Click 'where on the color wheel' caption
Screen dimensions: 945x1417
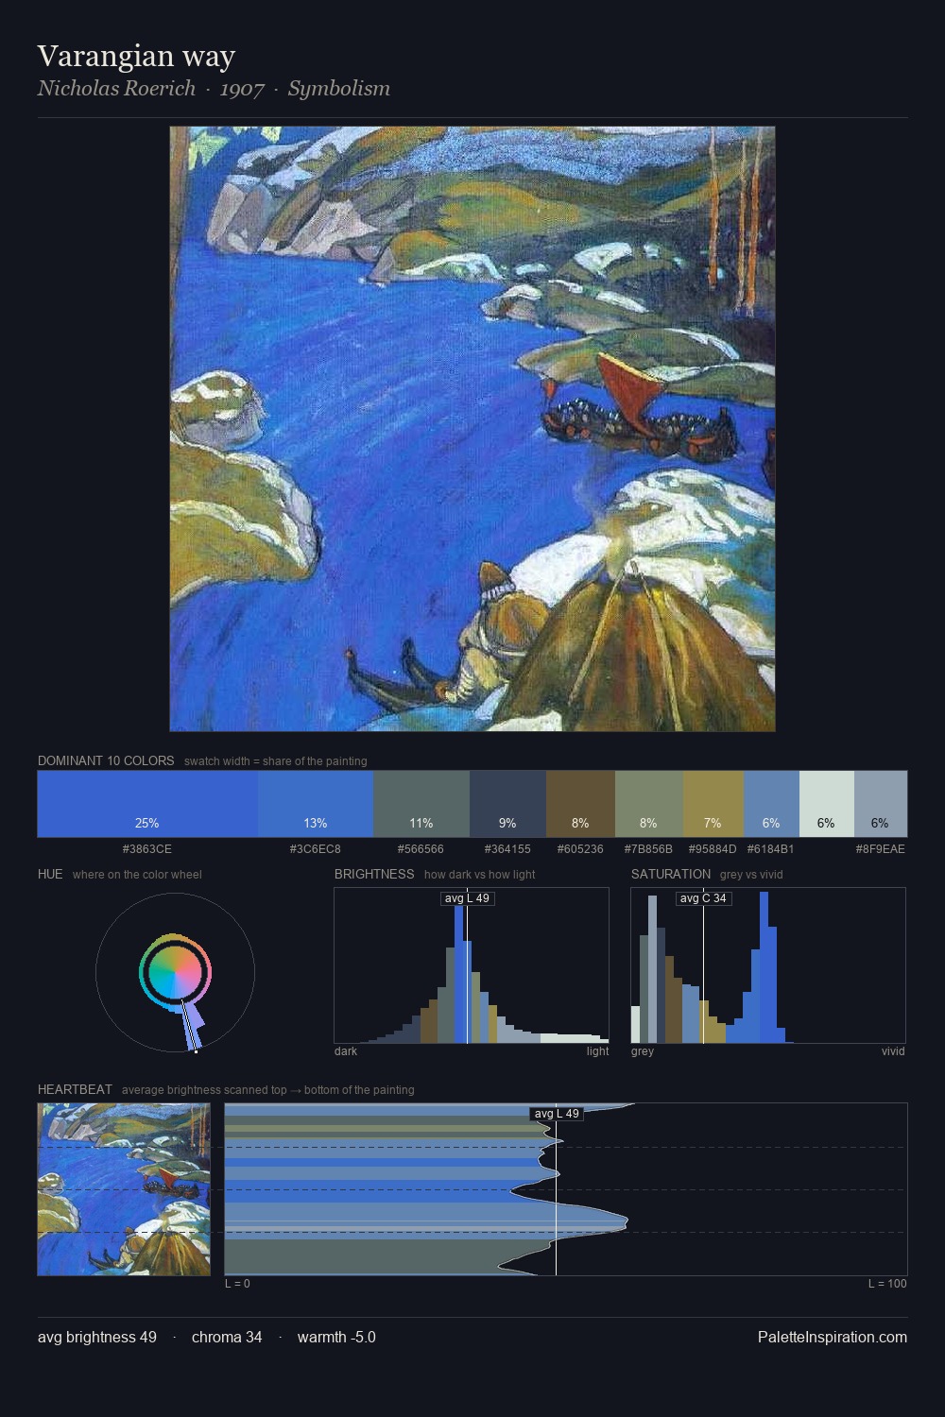coord(137,874)
